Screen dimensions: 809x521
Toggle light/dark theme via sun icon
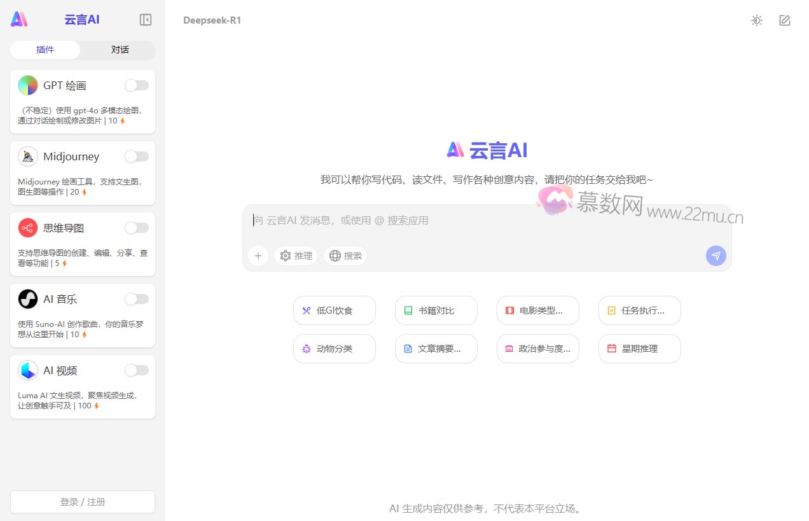pos(756,20)
